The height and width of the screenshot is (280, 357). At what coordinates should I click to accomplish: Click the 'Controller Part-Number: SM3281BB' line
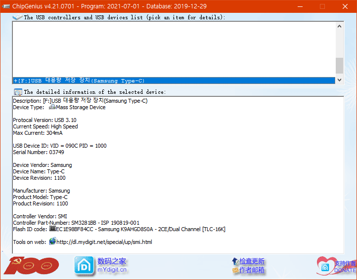point(76,223)
